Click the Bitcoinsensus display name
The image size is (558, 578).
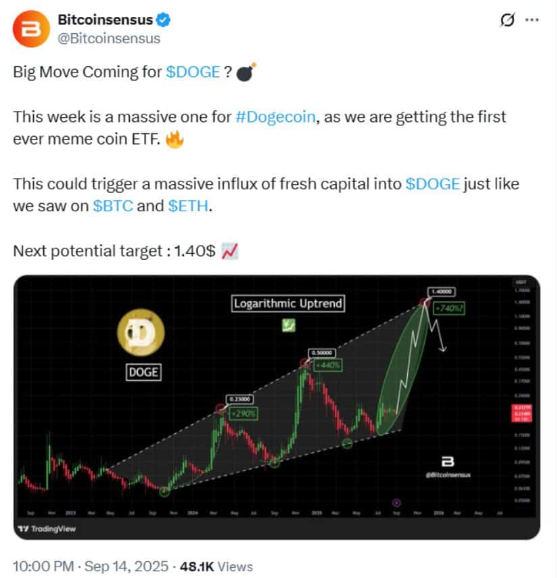click(x=106, y=20)
